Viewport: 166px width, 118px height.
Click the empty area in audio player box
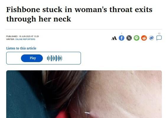pos(71,58)
